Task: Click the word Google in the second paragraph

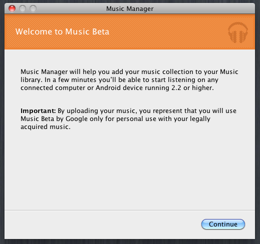Action: [77, 119]
